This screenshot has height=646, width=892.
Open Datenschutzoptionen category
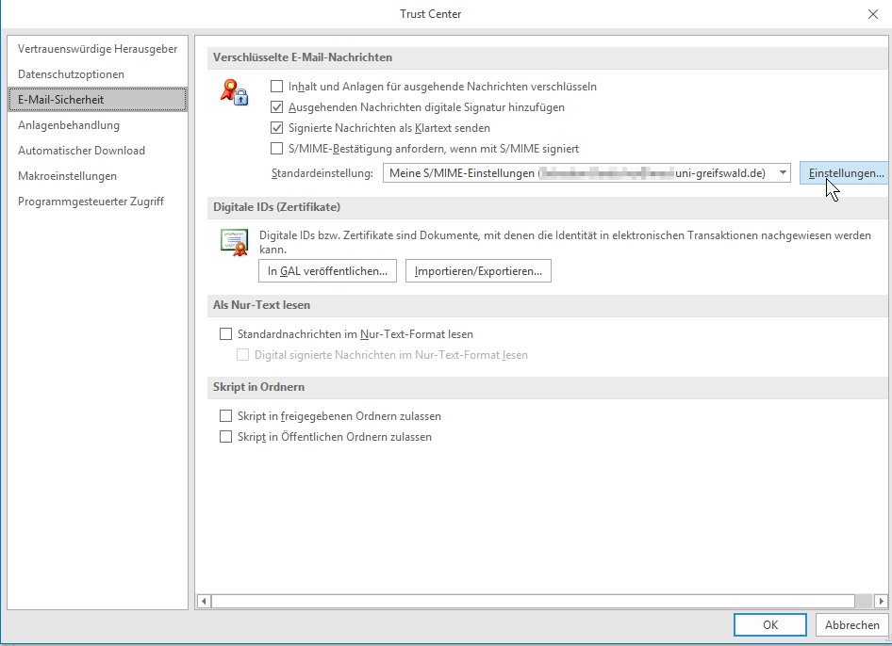[71, 74]
